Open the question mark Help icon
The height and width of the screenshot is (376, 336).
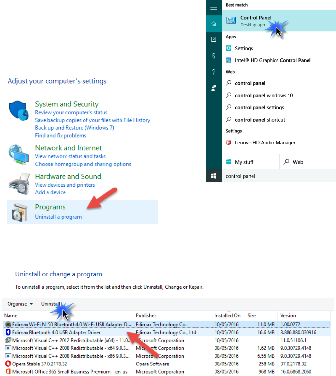coord(214,72)
